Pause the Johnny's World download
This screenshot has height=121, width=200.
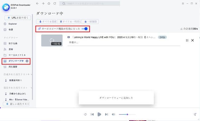[187, 40]
